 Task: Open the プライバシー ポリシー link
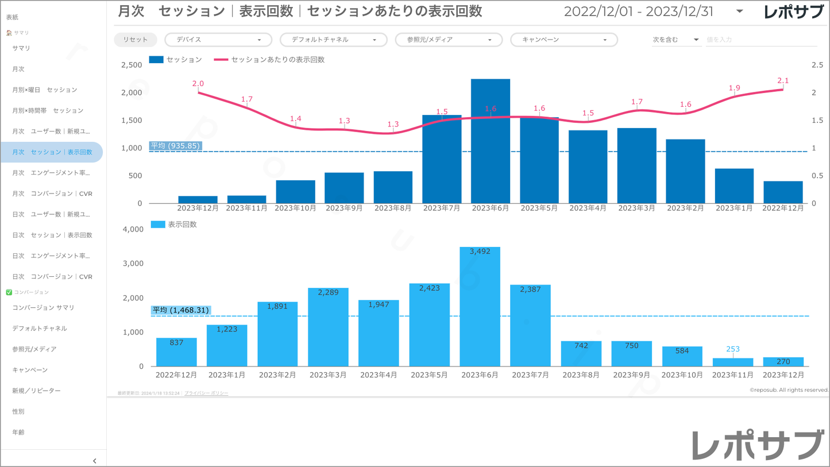[x=206, y=393]
